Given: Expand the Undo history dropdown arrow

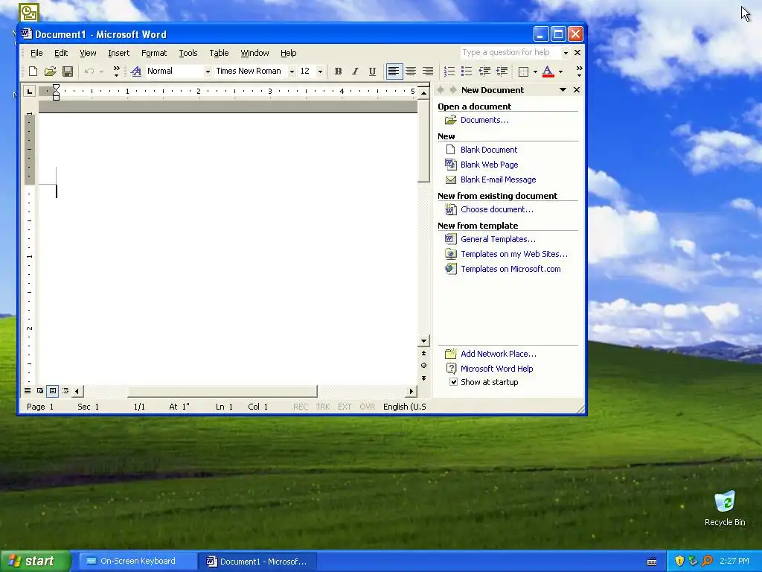Looking at the screenshot, I should (101, 71).
